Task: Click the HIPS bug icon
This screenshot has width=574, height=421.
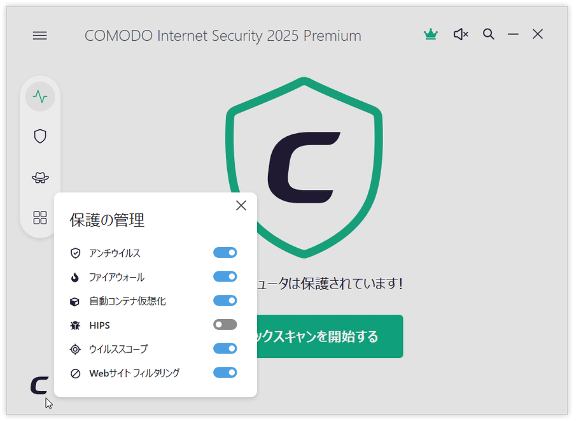Action: pyautogui.click(x=75, y=325)
